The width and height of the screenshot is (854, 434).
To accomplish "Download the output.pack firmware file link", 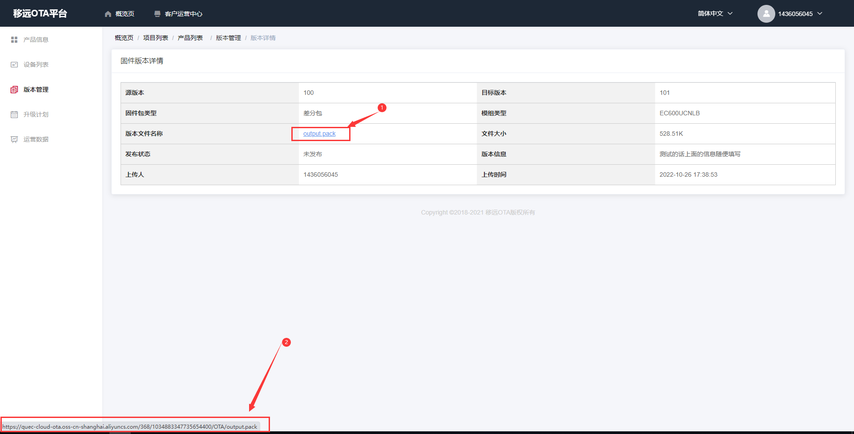I will [x=319, y=134].
